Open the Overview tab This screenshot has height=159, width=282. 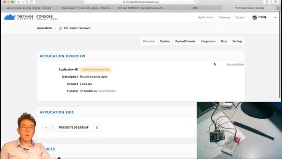coord(149,41)
